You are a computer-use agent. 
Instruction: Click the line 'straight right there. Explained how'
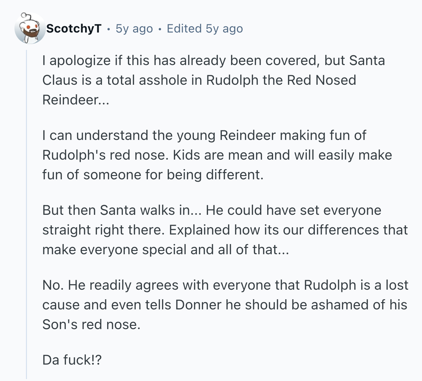(225, 230)
